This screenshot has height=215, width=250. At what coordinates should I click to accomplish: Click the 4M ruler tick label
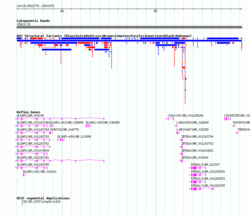[62, 11]
